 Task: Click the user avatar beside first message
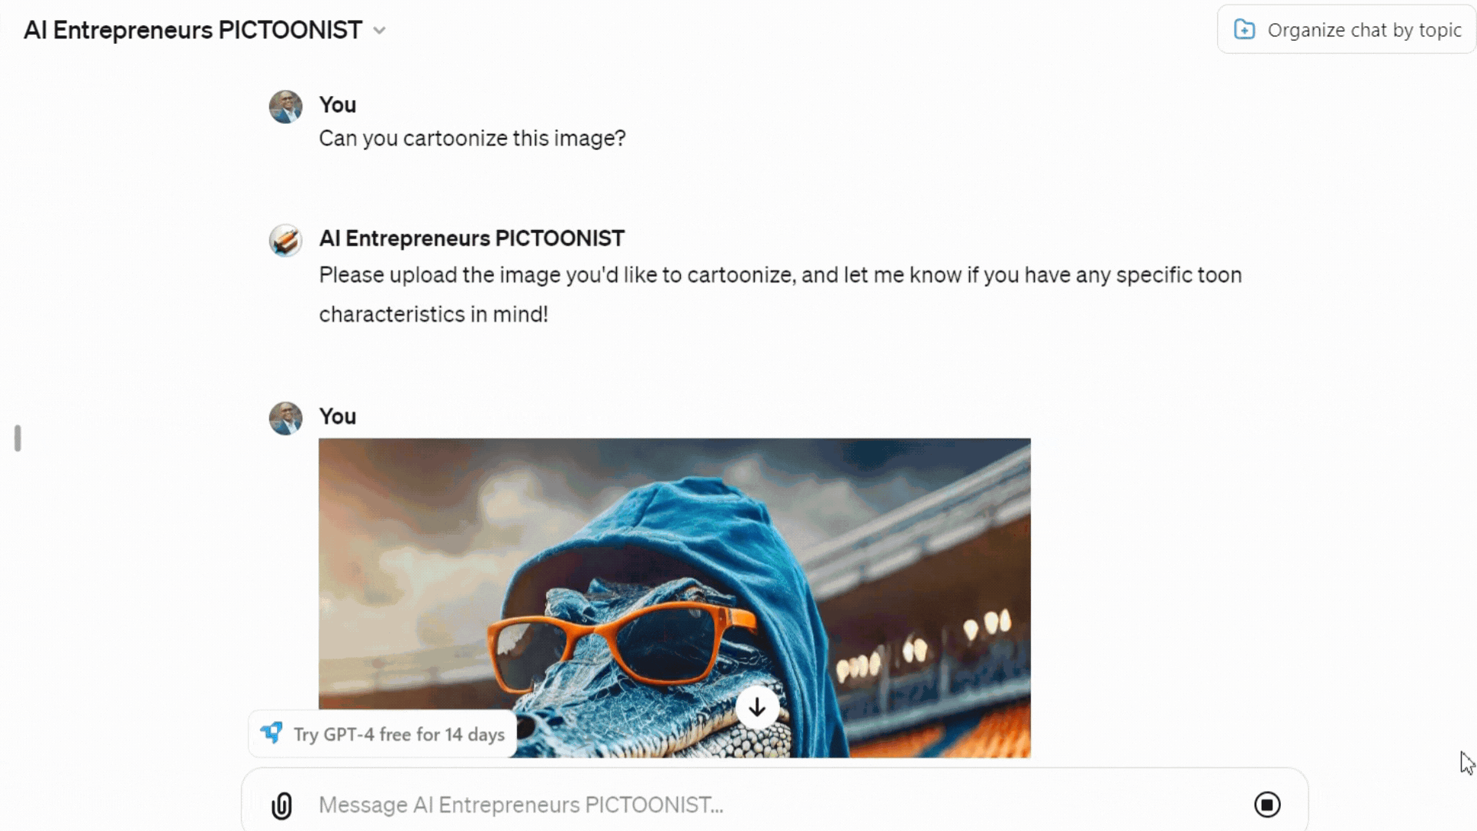(285, 107)
